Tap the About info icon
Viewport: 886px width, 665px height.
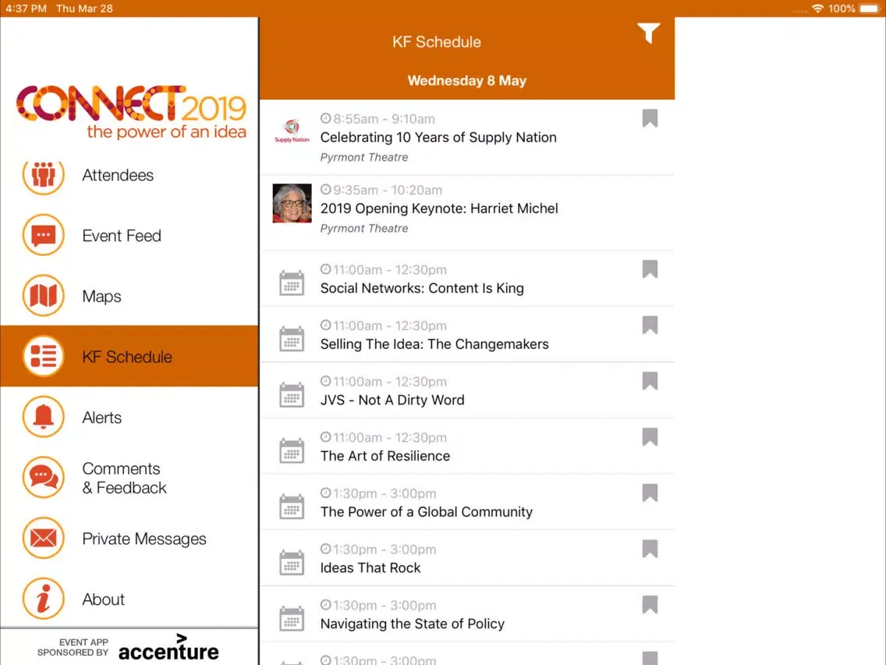point(44,599)
